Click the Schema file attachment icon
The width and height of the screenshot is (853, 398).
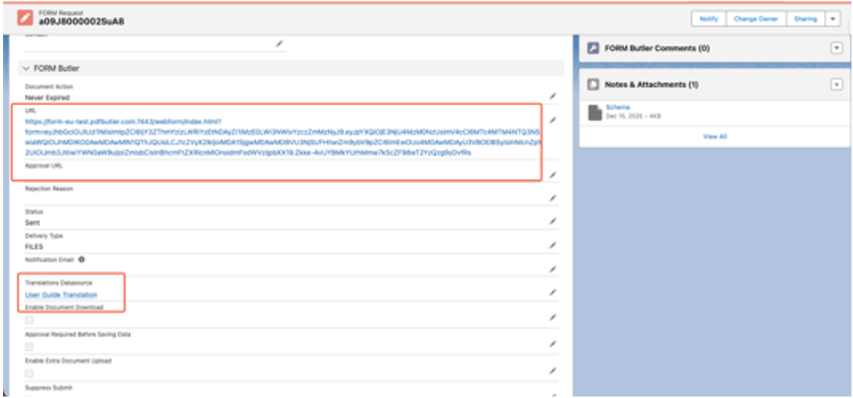point(595,113)
